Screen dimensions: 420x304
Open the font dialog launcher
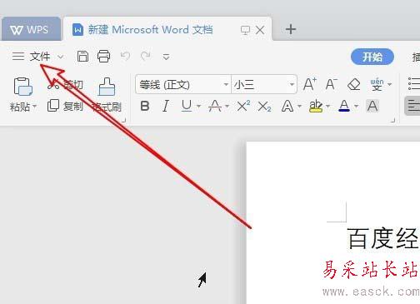[392, 120]
